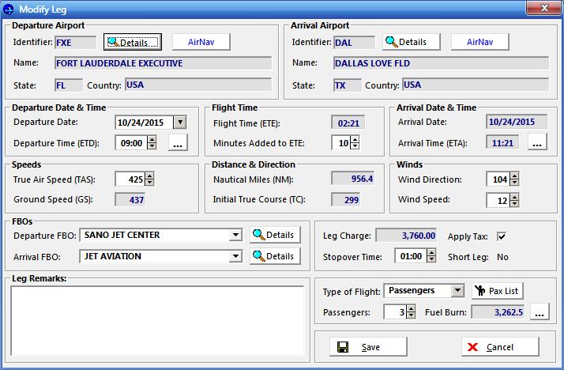Open departure airport Details
This screenshot has height=370, width=564.
pyautogui.click(x=132, y=42)
